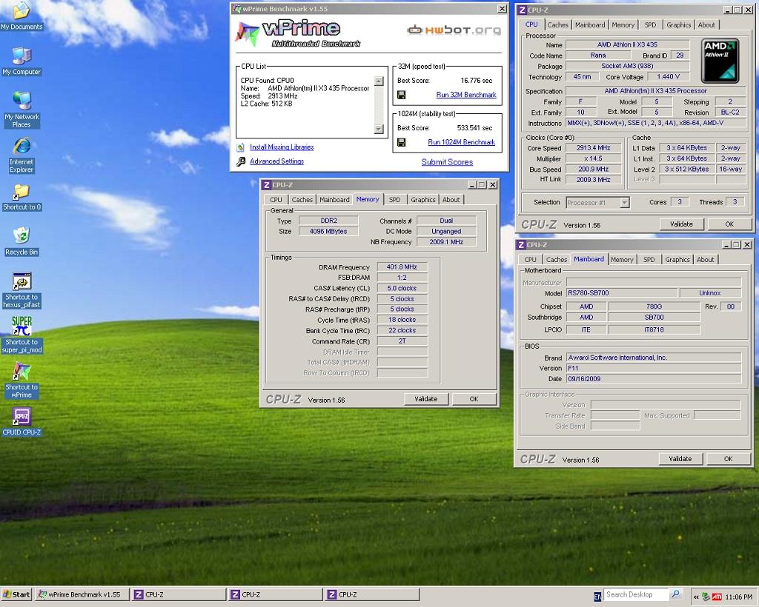759x607 pixels.
Task: Switch to SPD tab in Memory CPU-Z window
Action: click(395, 200)
